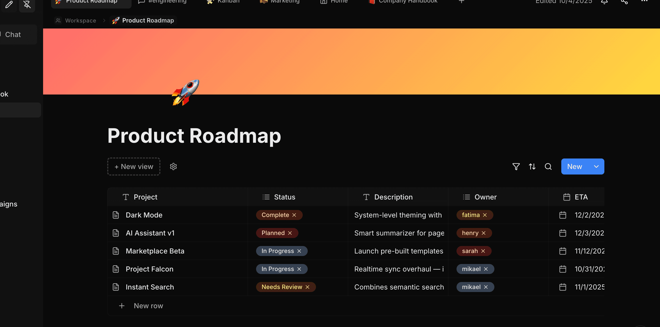Remove the Complete status tag
This screenshot has height=327, width=660.
pyautogui.click(x=294, y=215)
